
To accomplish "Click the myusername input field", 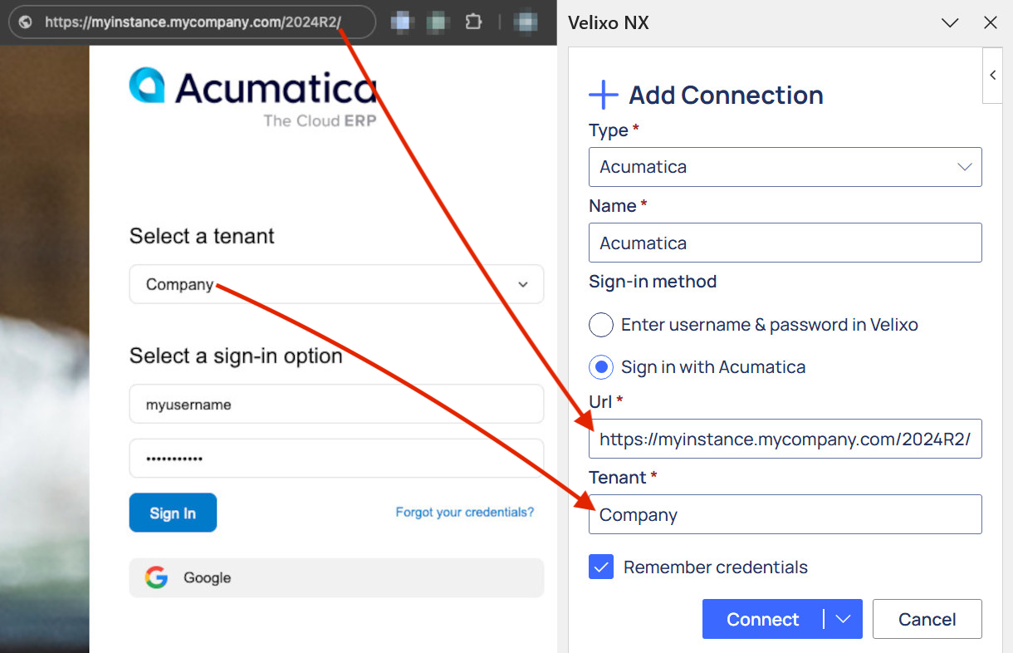I will pyautogui.click(x=336, y=405).
